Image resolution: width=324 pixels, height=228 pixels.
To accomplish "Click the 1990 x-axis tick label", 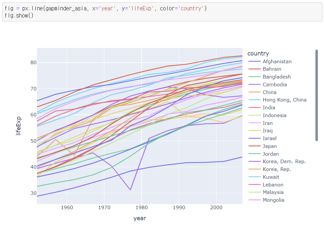I will [x=179, y=208].
